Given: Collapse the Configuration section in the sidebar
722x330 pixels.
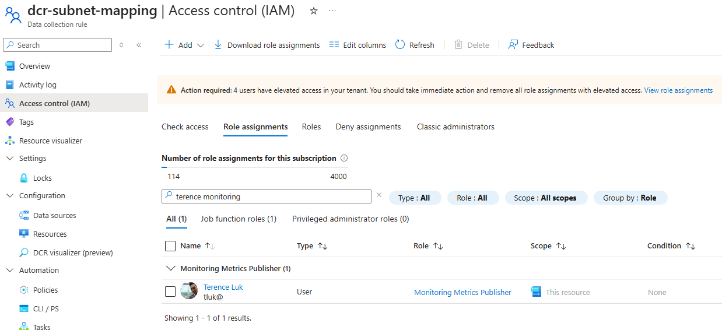Looking at the screenshot, I should point(9,195).
